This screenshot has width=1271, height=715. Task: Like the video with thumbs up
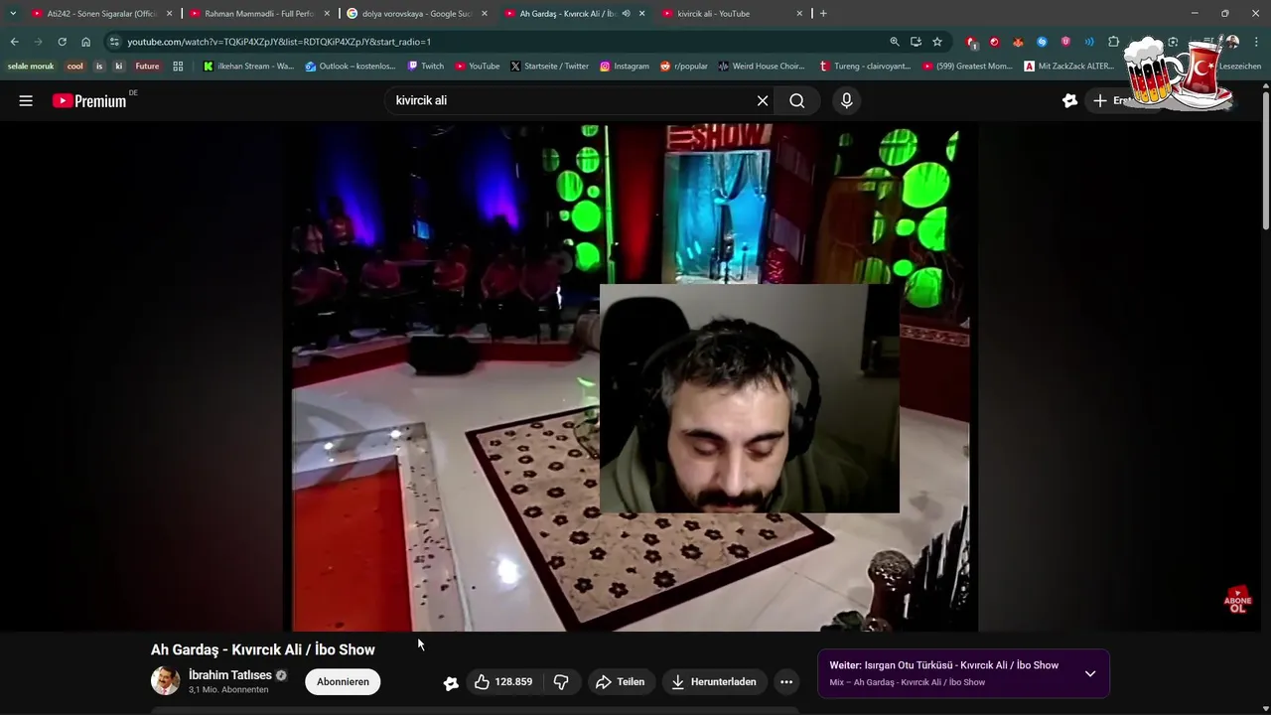(502, 682)
